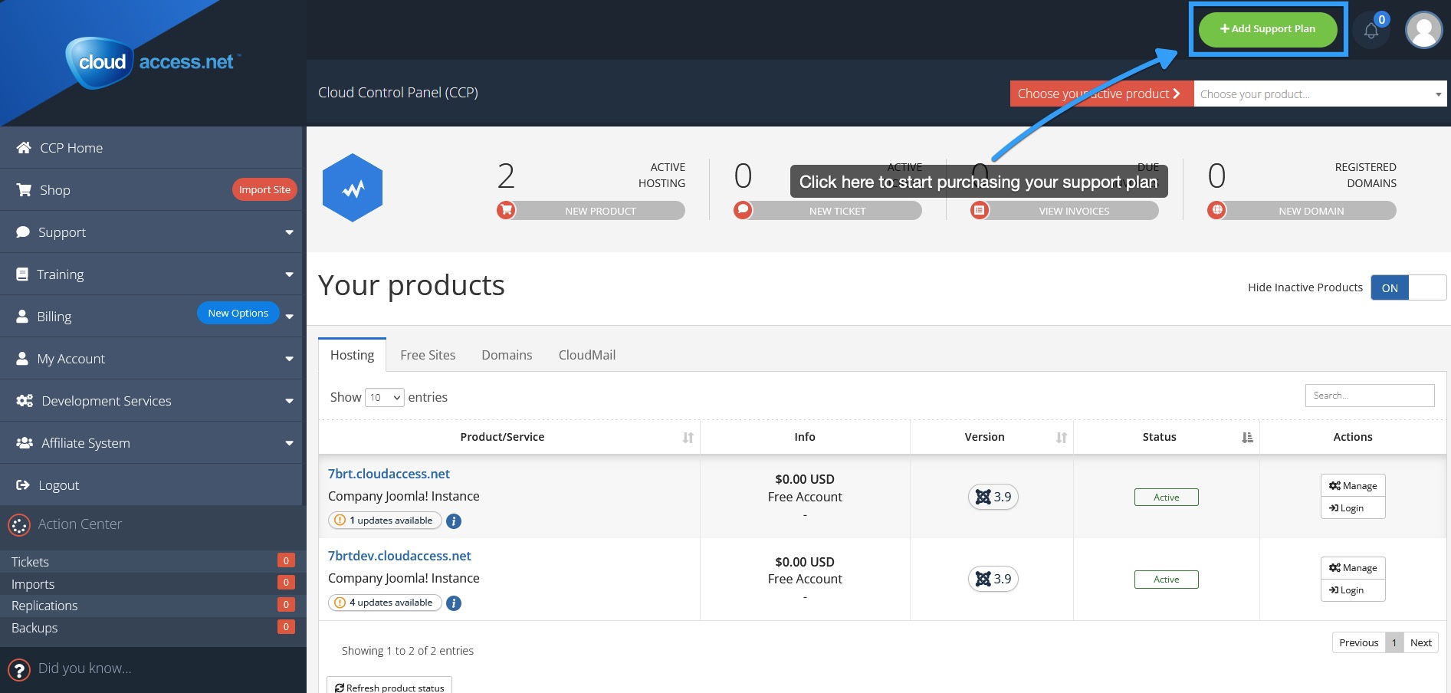Click the Backups count badge
The image size is (1451, 693).
[286, 627]
